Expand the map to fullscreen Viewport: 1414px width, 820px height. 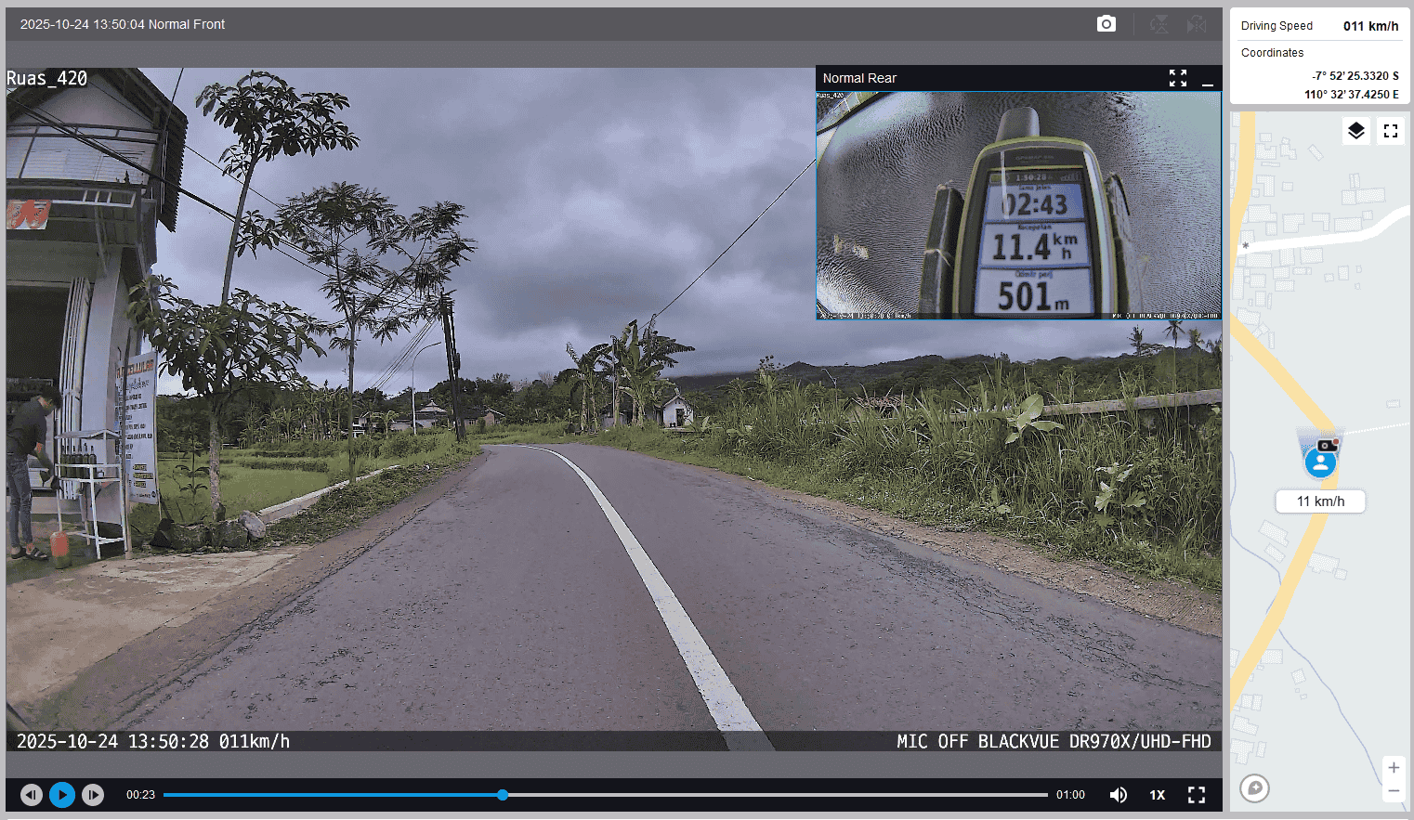pos(1391,131)
